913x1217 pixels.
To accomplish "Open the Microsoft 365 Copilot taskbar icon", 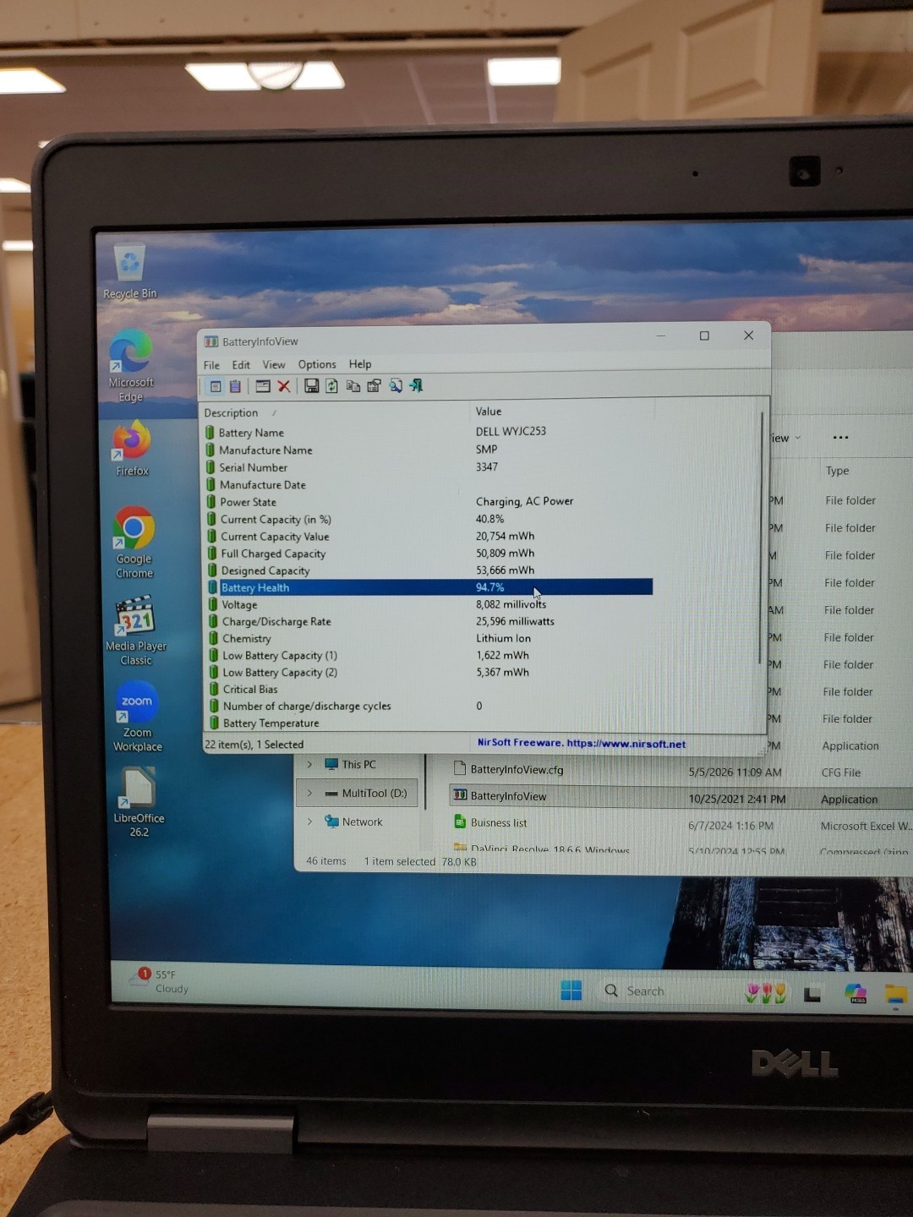I will (856, 994).
